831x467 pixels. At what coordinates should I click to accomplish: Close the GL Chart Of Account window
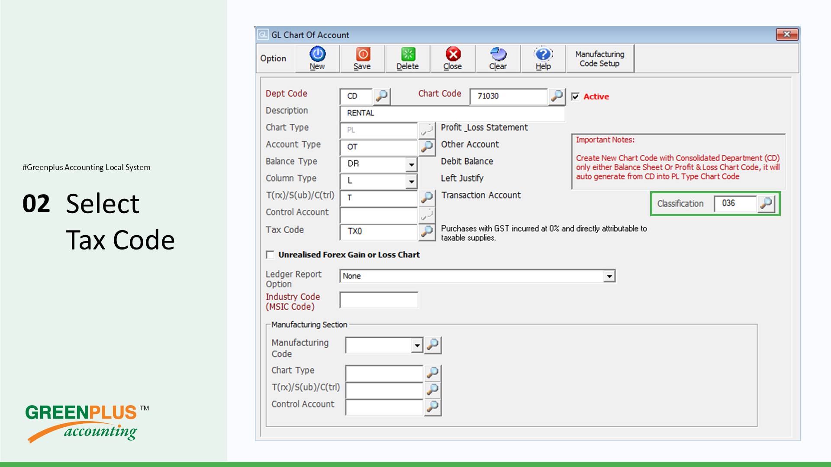point(787,34)
